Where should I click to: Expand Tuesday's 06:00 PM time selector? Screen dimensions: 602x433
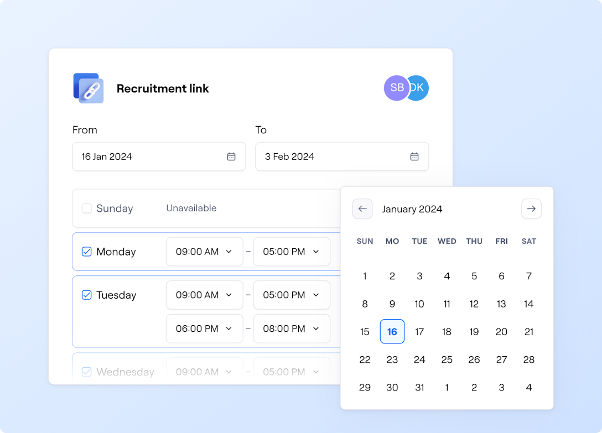click(x=205, y=328)
